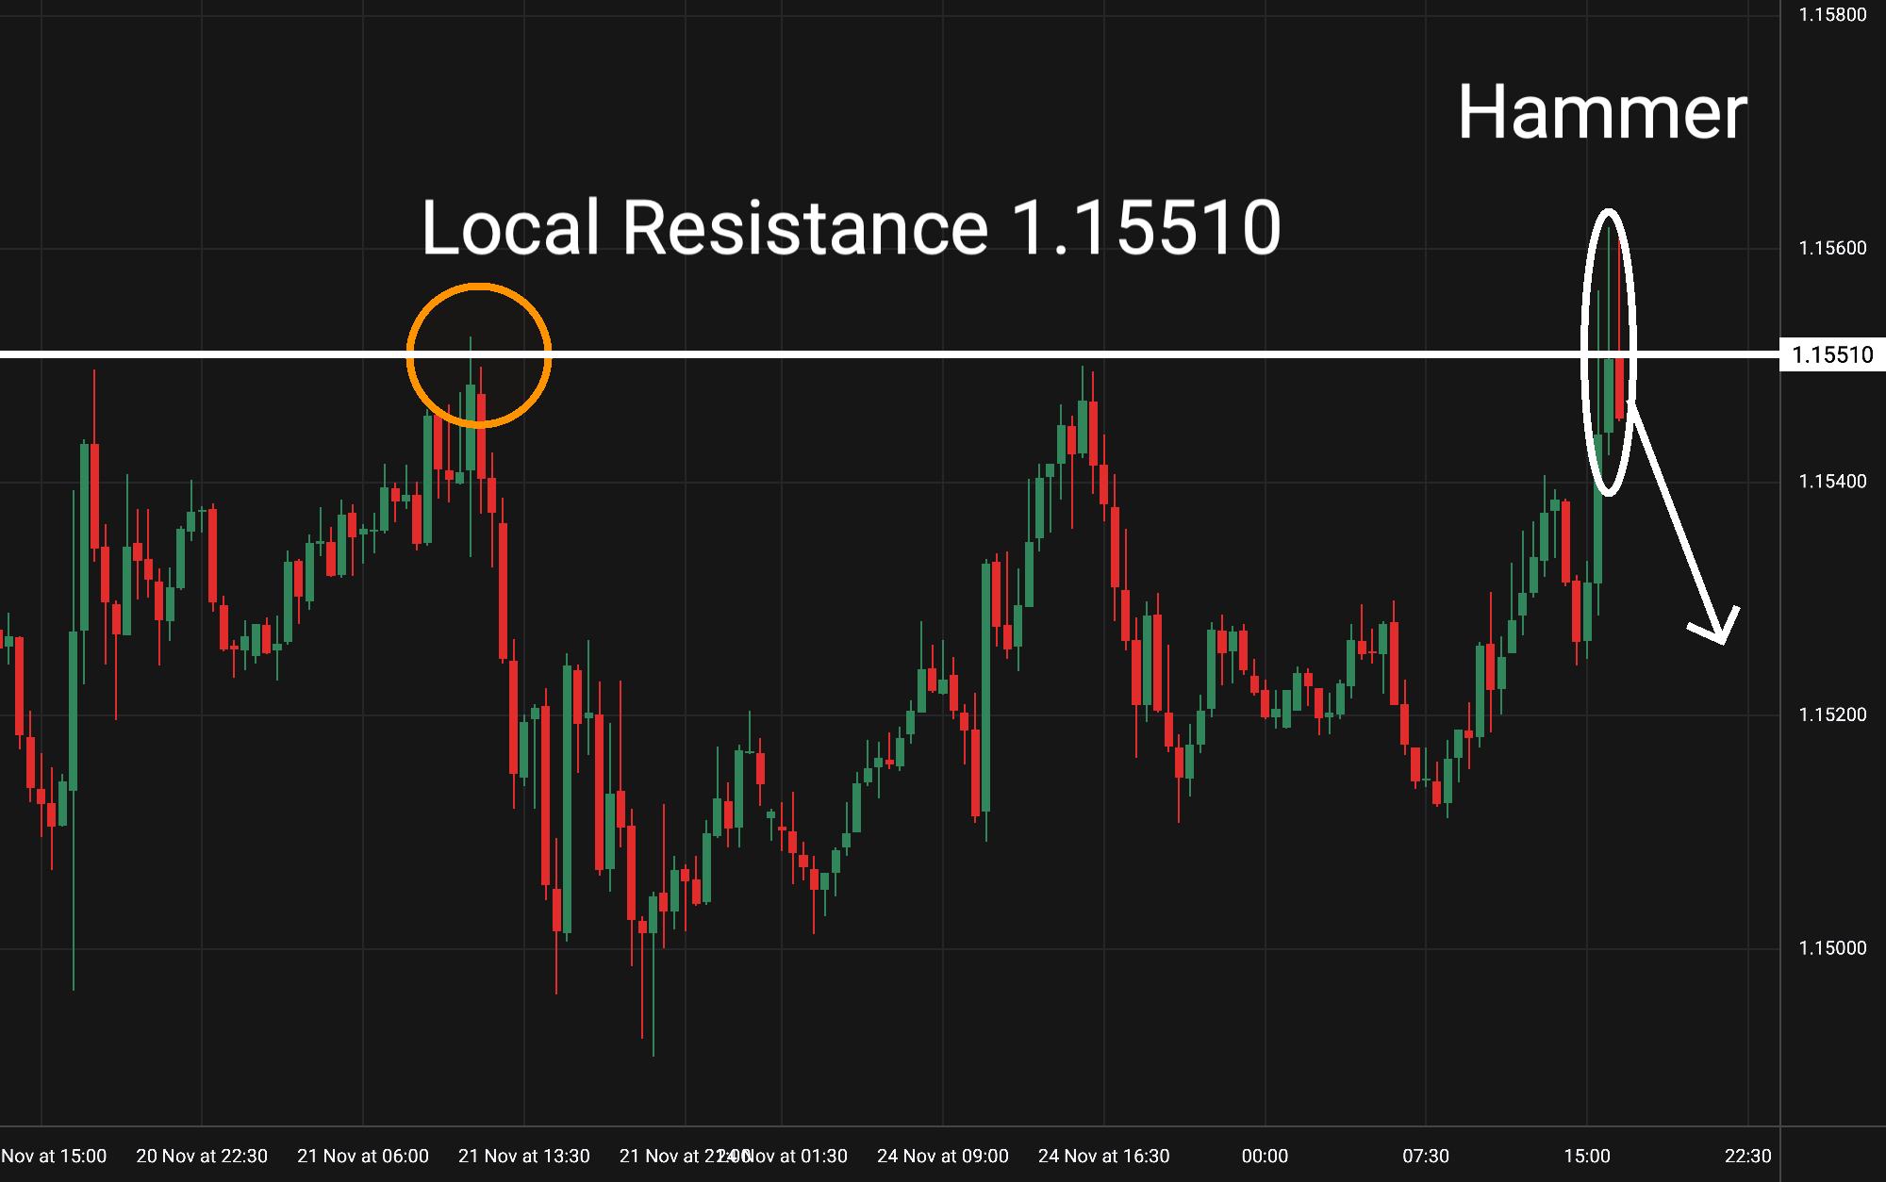Click the 07:30 time axis label
The image size is (1886, 1182).
click(x=1425, y=1156)
